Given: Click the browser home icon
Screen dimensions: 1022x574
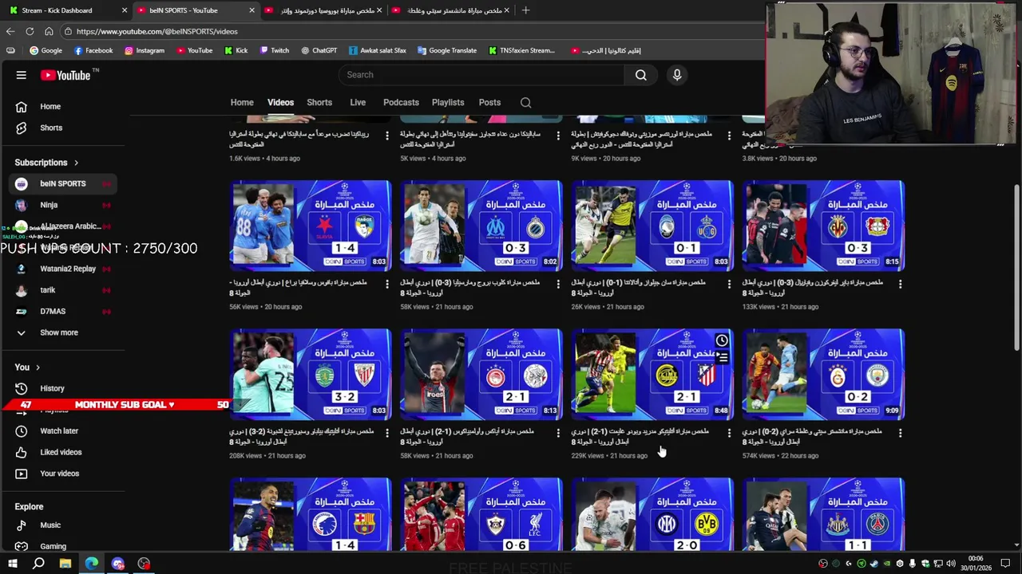Looking at the screenshot, I should pyautogui.click(x=49, y=31).
